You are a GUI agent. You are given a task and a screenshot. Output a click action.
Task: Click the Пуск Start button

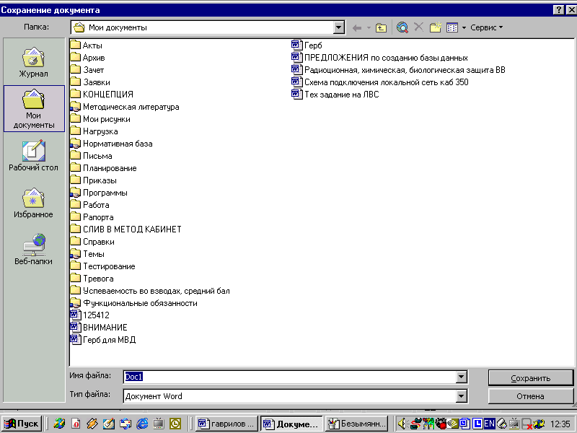click(x=22, y=424)
